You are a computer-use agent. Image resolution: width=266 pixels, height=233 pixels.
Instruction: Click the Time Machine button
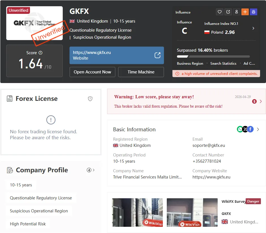click(x=141, y=72)
